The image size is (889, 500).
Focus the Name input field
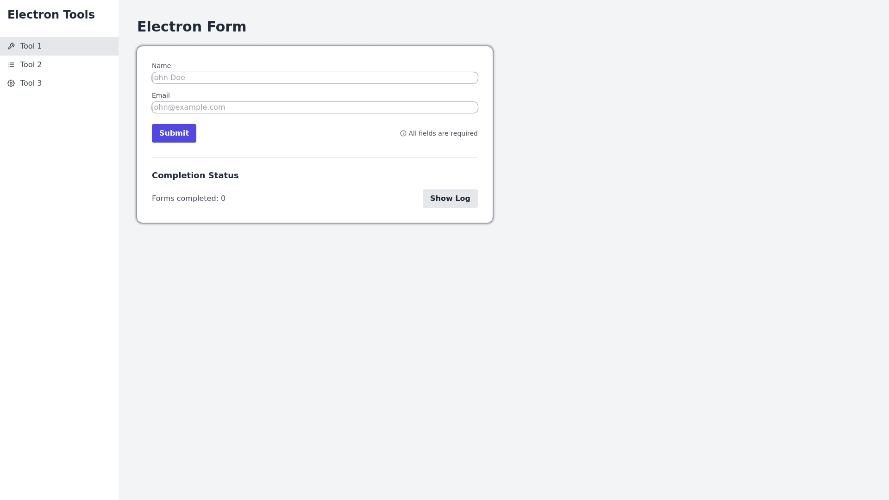[x=315, y=78]
